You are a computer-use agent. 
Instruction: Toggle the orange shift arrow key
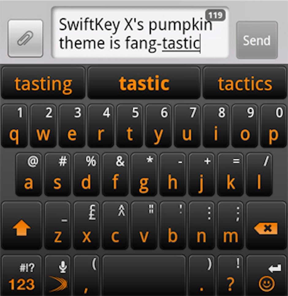[x=21, y=226]
